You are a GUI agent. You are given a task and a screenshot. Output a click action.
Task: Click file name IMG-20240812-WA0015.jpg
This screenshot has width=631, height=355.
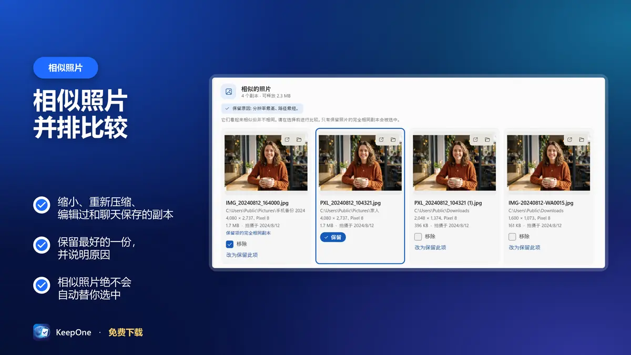pos(541,203)
